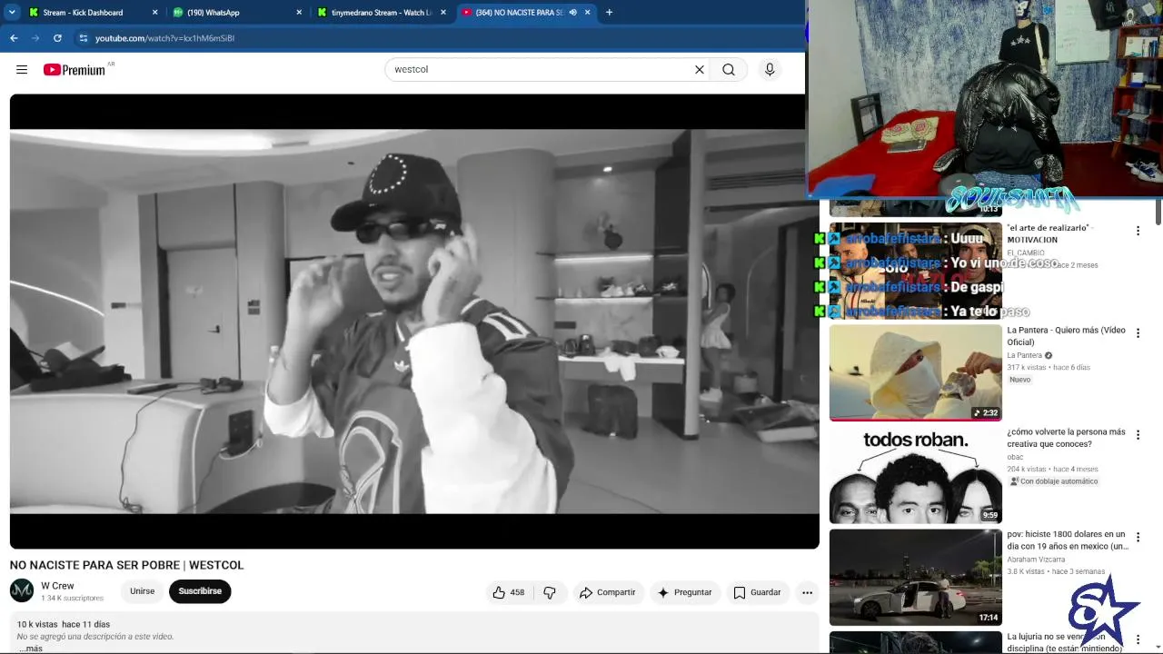Screen dimensions: 1163x654
Task: Open a new browser tab
Action: [609, 13]
